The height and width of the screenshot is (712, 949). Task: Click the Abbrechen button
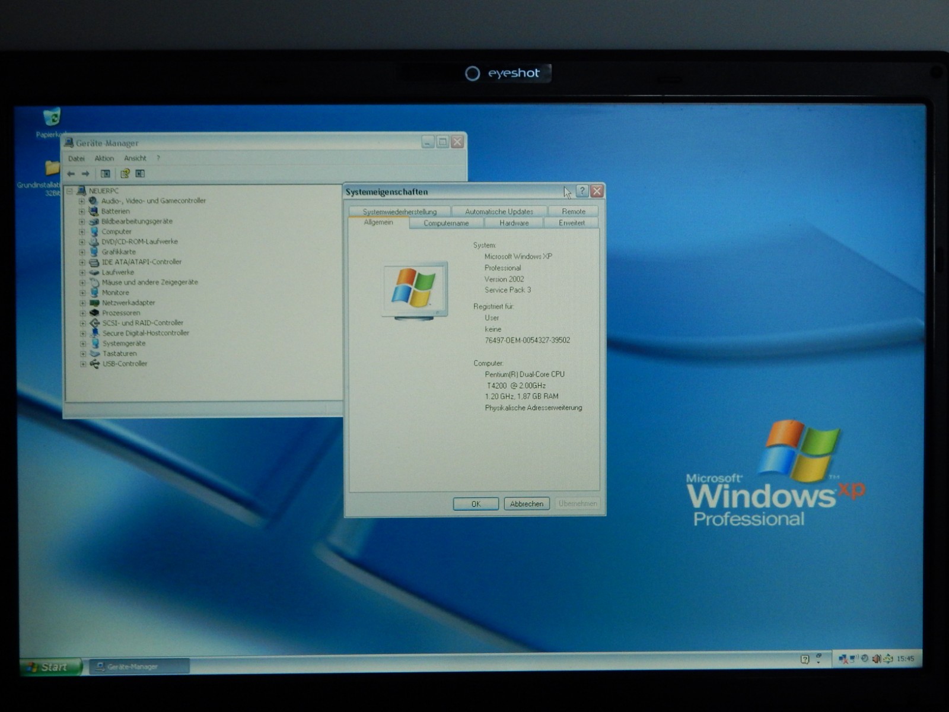point(527,504)
